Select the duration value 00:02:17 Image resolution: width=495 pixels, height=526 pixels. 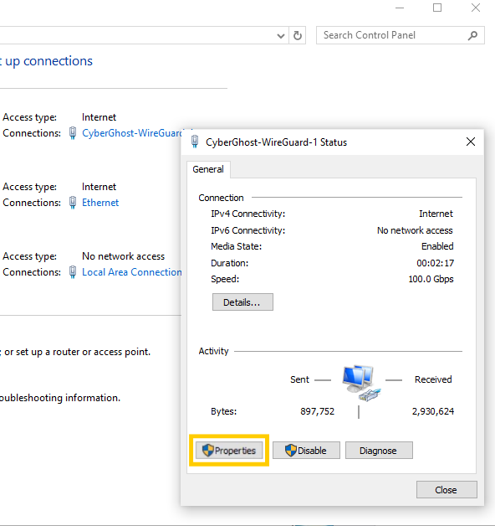tap(436, 263)
